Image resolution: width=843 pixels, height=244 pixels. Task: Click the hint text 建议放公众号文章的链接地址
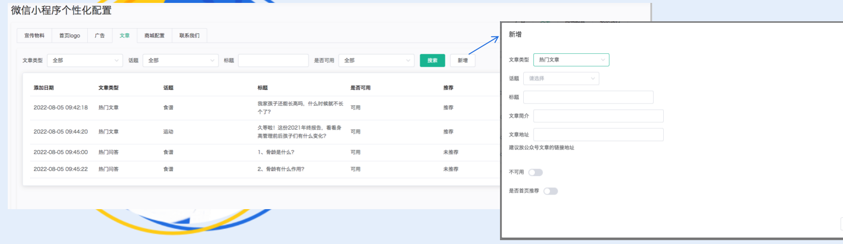click(x=541, y=148)
